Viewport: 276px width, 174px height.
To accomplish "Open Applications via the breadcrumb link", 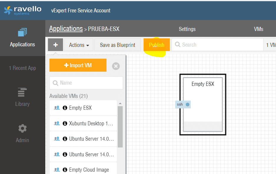I will pos(66,29).
